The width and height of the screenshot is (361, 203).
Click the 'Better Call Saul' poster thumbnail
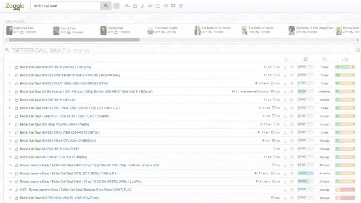(9, 31)
